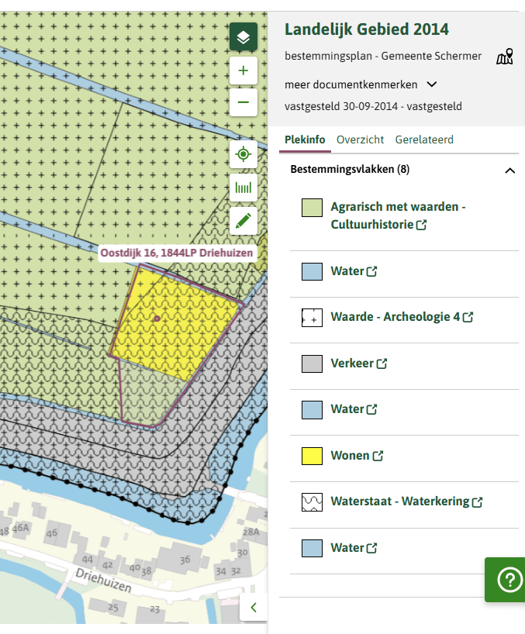Open the green help question button
Screen dimensions: 525x634
[x=509, y=580]
